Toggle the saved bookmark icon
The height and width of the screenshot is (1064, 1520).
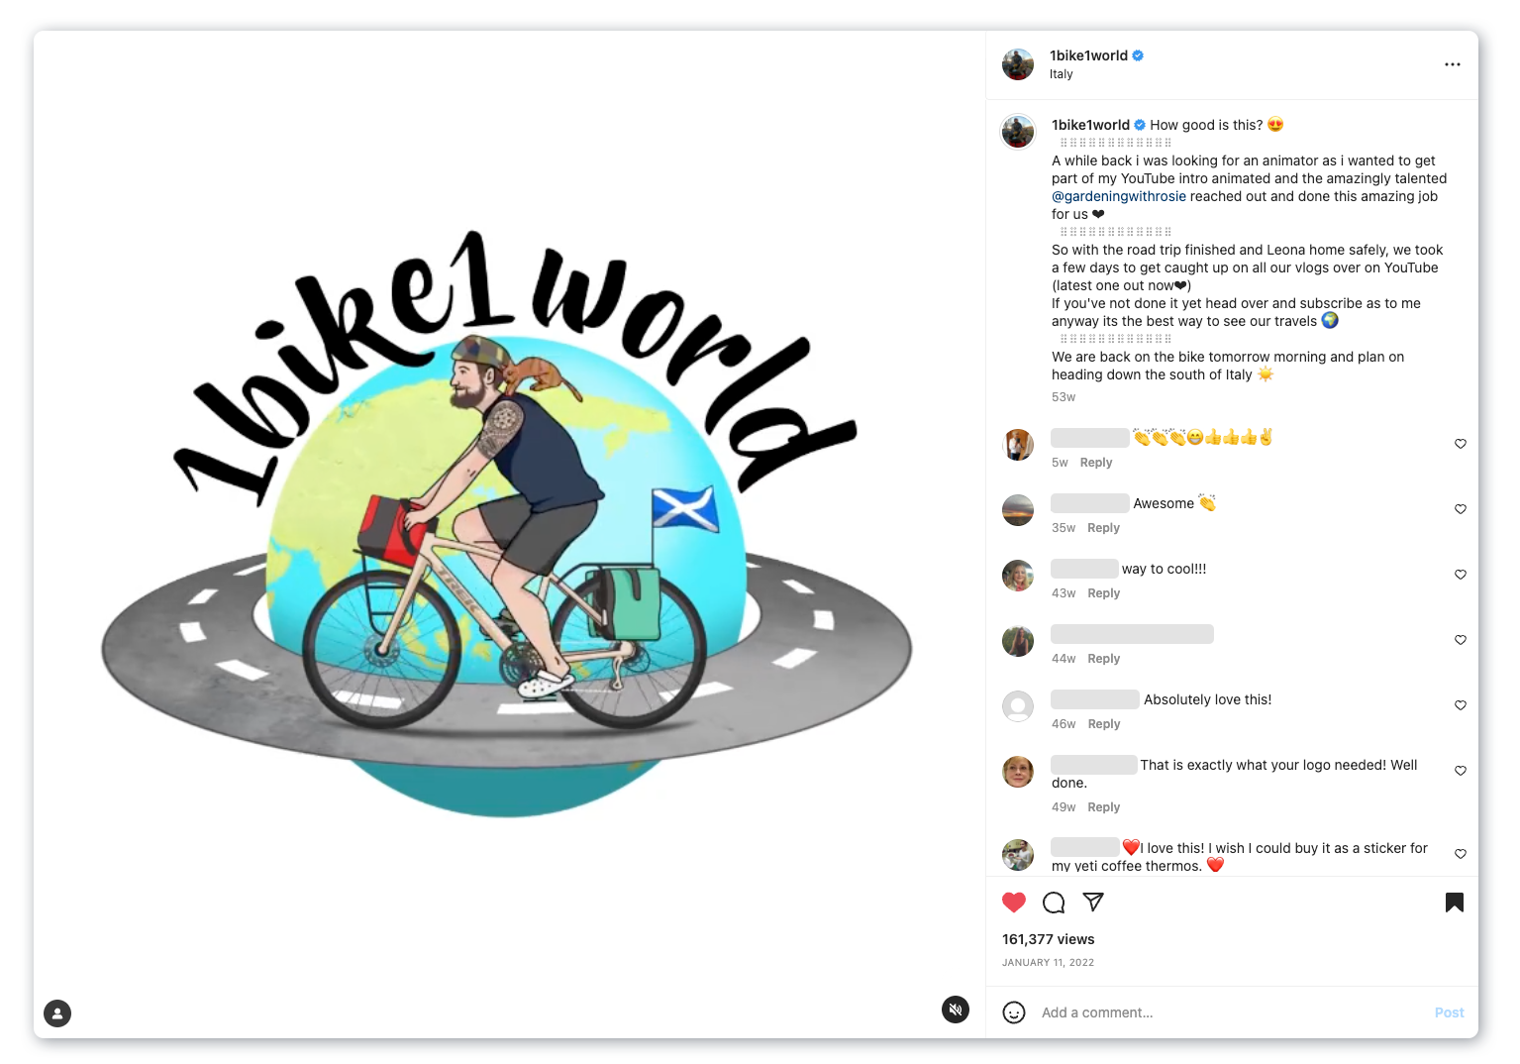1455,903
